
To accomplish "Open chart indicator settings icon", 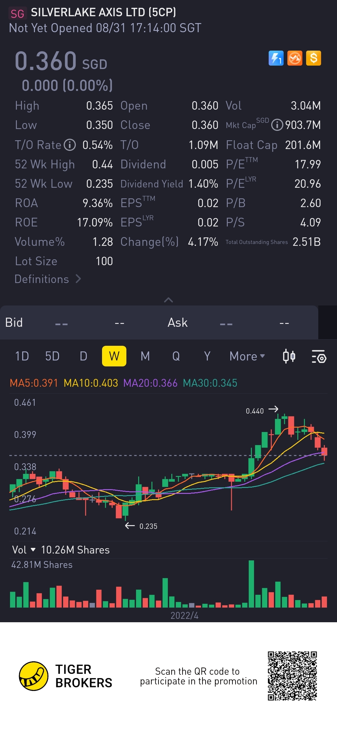I will tap(319, 356).
